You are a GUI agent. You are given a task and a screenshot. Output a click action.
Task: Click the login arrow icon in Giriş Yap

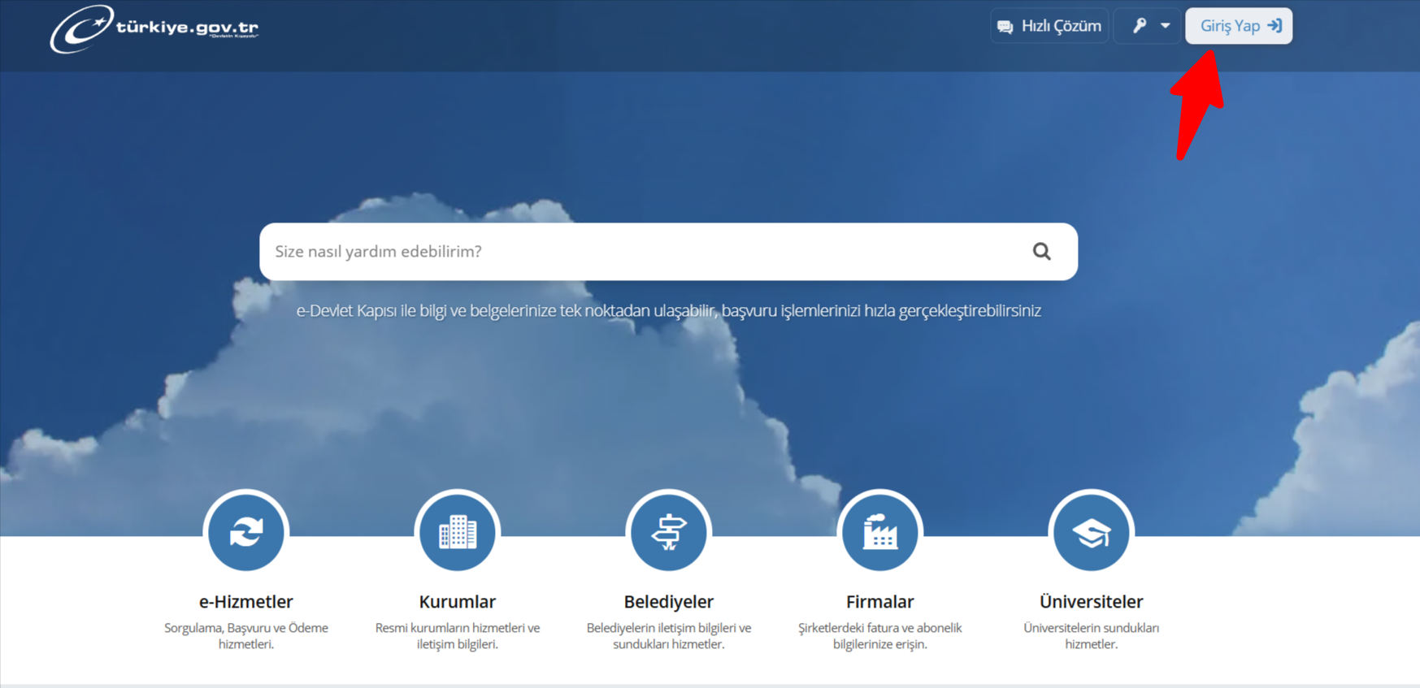(x=1275, y=26)
